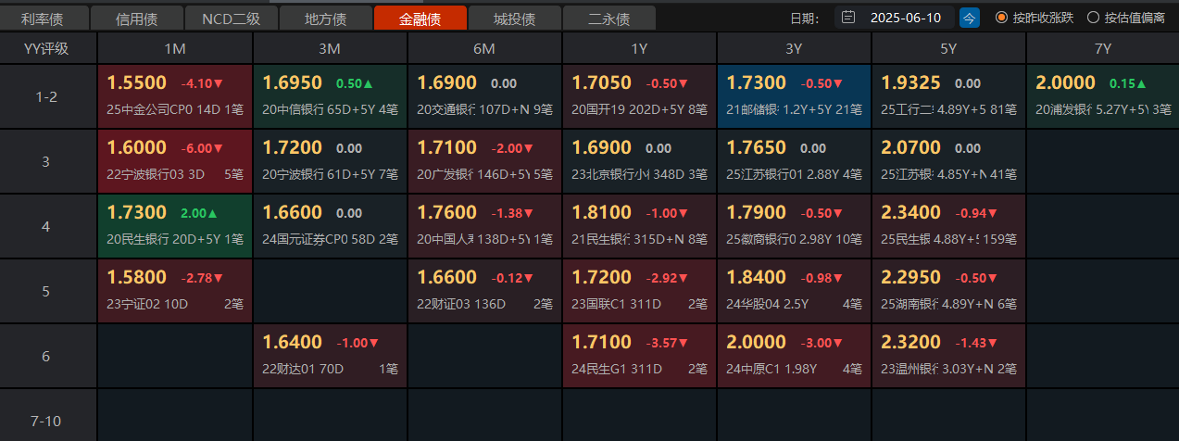The image size is (1179, 441).
Task: Open the 24中原C1 1.98Y cell
Action: pos(794,356)
